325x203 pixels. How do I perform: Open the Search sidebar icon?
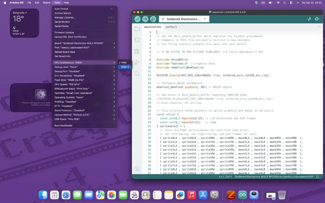pos(137,74)
